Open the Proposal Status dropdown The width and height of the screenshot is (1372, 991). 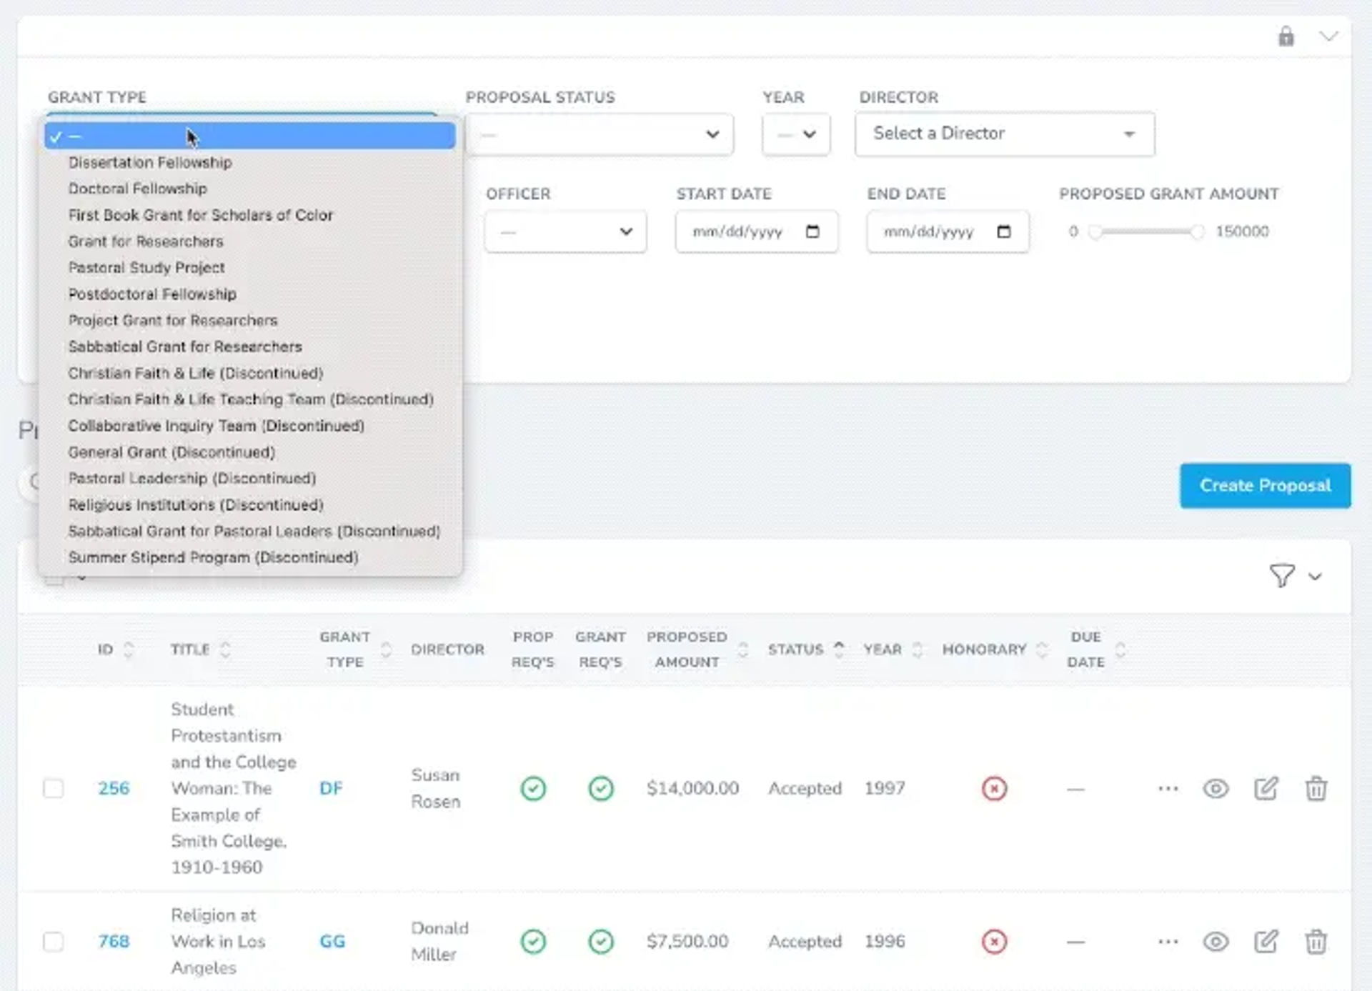pos(599,134)
